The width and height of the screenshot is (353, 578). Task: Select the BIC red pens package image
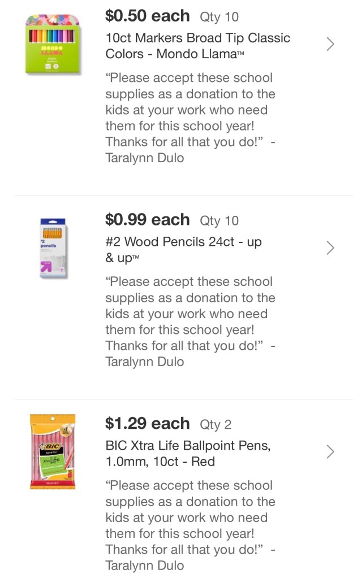point(53,452)
